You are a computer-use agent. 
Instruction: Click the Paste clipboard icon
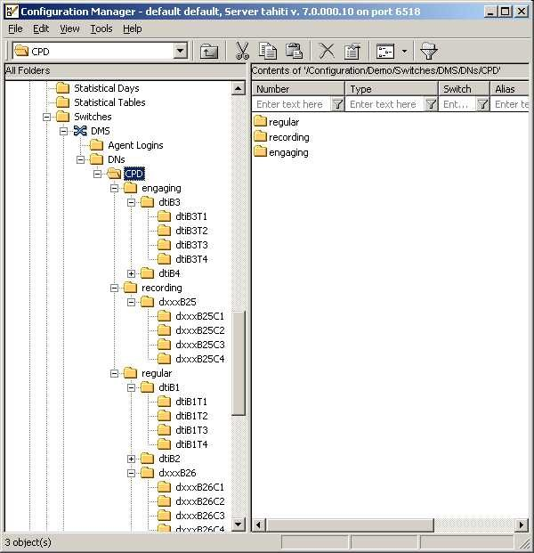click(294, 52)
